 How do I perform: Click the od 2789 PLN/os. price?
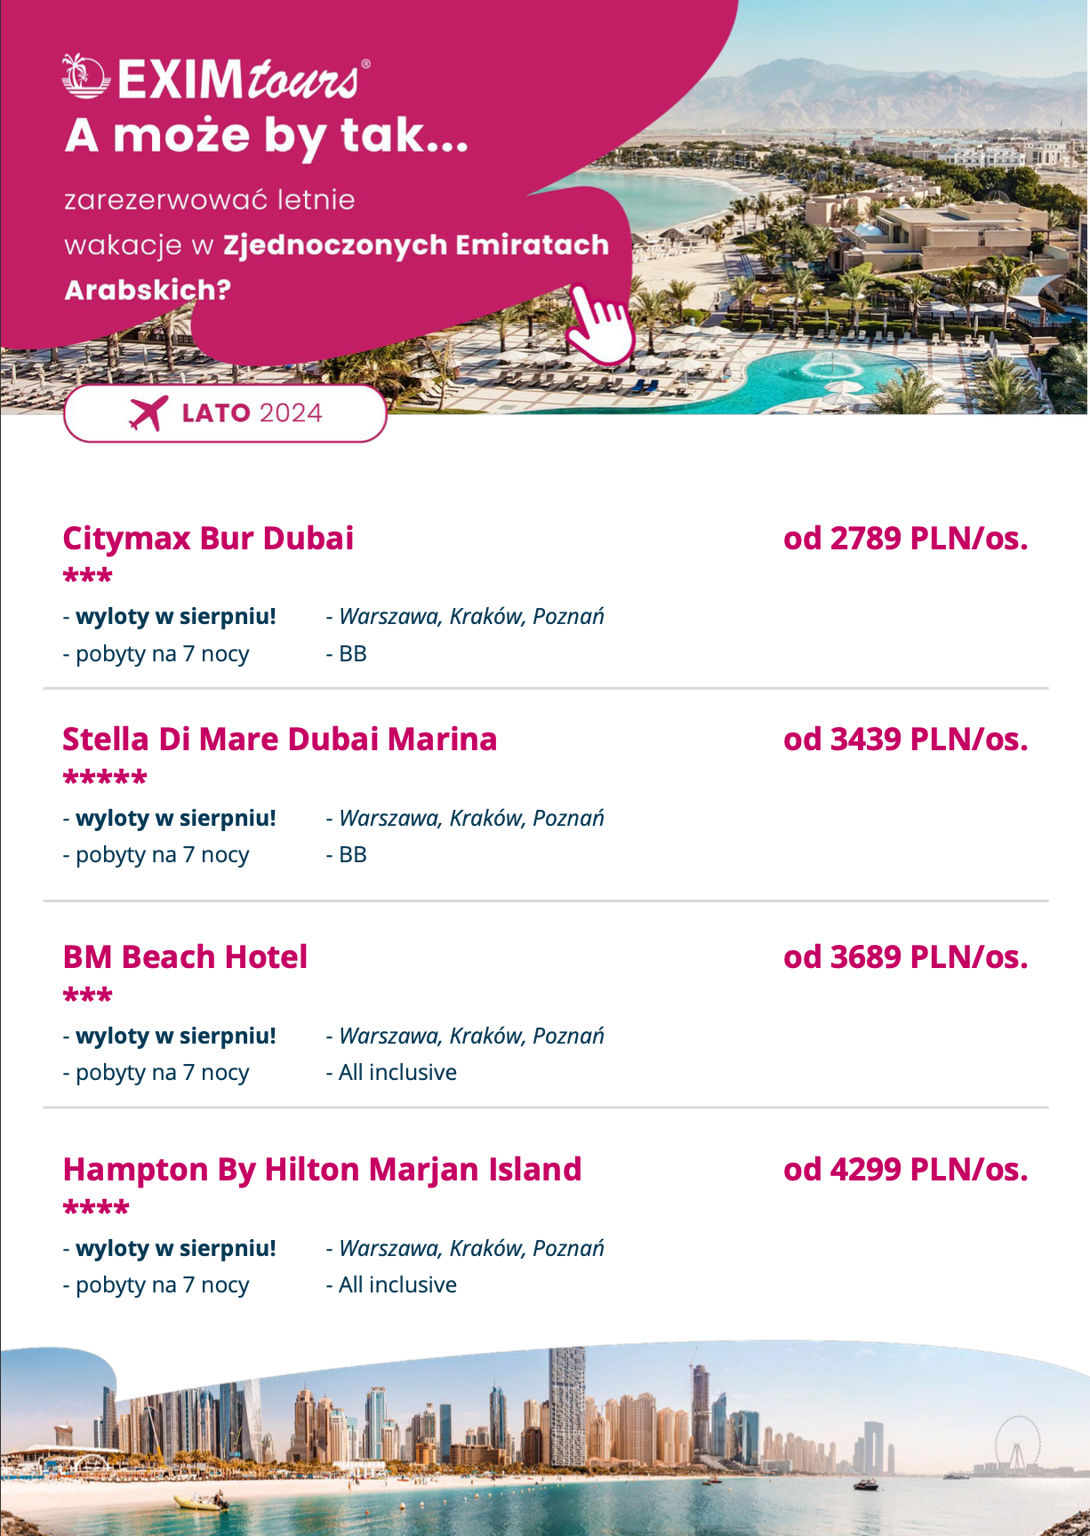point(905,539)
